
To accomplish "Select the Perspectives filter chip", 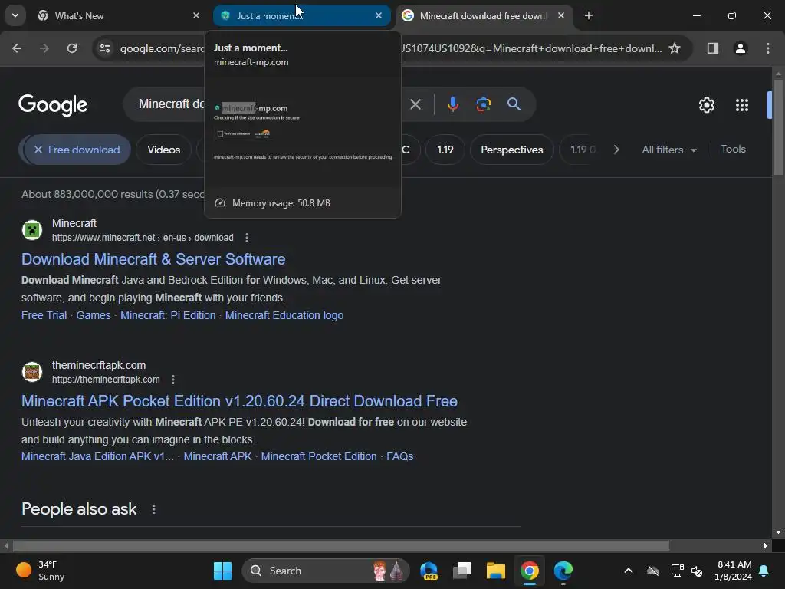I will (x=511, y=150).
